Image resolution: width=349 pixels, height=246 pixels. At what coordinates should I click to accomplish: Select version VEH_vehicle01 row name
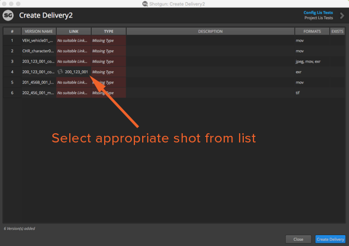point(38,40)
